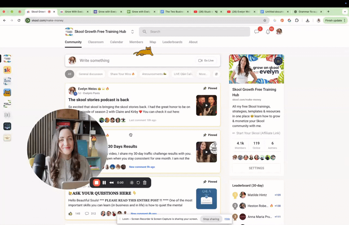The image size is (349, 225).
Task: Play the 30 Days Results video thumbnail
Action: click(x=206, y=152)
